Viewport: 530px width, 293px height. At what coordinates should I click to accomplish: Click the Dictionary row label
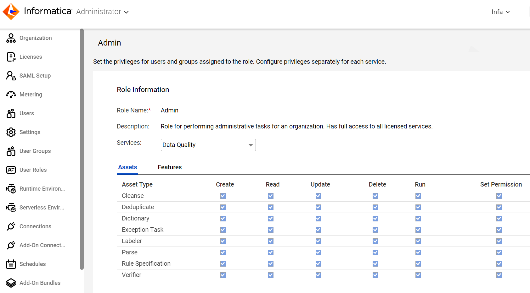136,218
